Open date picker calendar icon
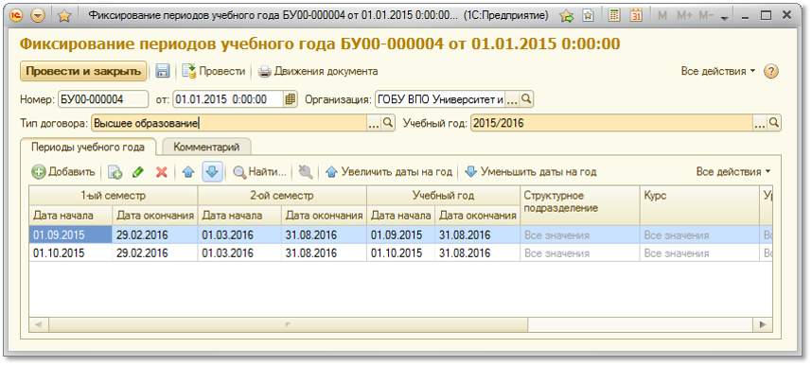Viewport: 812px width, 366px height. tap(291, 99)
